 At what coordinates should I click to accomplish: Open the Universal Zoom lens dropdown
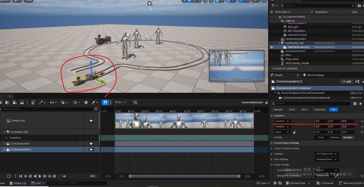click(x=327, y=159)
